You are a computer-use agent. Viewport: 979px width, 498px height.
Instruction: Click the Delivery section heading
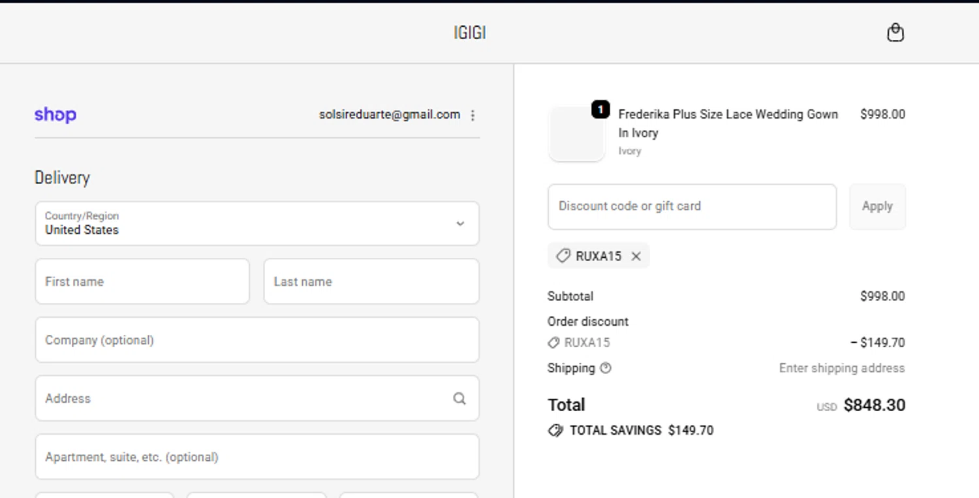pyautogui.click(x=62, y=178)
